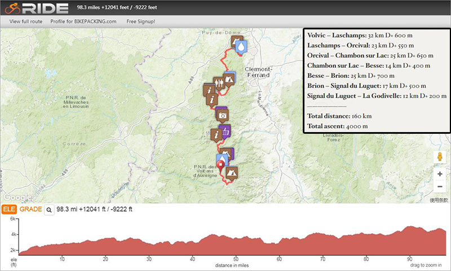Select the red route end pin
The height and width of the screenshot is (271, 451).
coord(220,167)
